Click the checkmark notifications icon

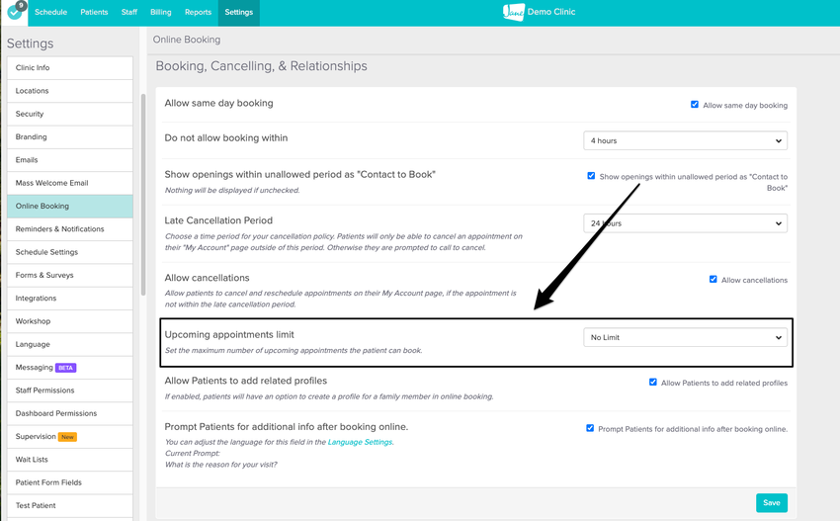pyautogui.click(x=15, y=10)
